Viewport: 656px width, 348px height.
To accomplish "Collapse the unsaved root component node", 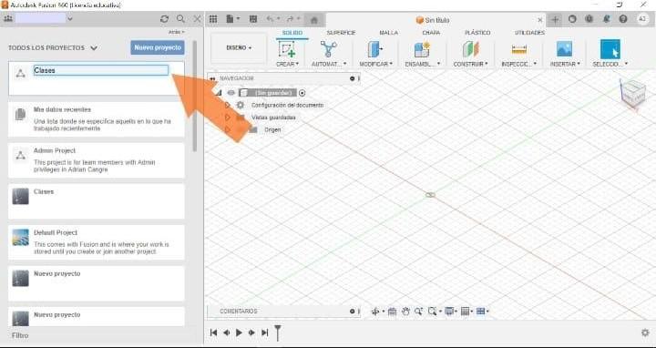I will [x=218, y=92].
